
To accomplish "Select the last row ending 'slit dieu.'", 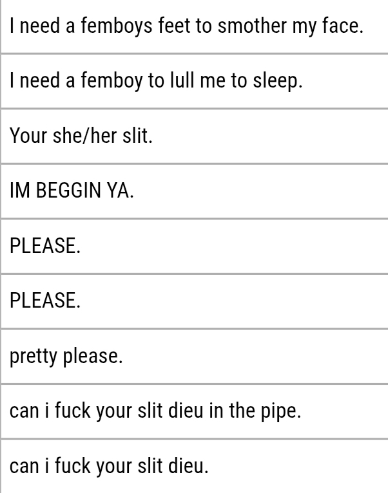I will (x=193, y=466).
